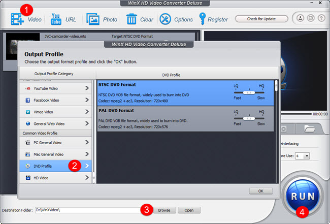Click the mail envelope icon
Viewport: 330px width, 224px height.
click(311, 19)
